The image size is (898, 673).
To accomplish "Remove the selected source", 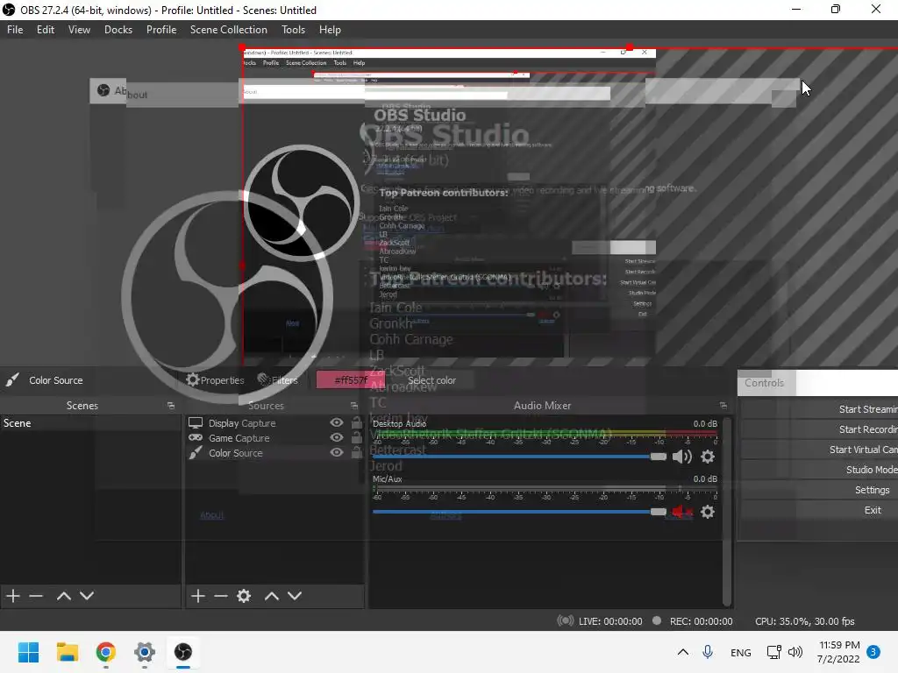I will click(x=220, y=596).
